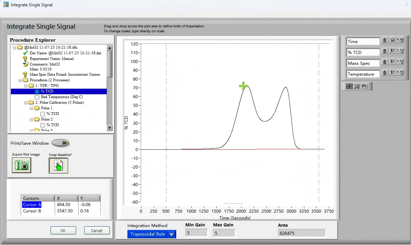
Task: Click the Time scale name field
Action: pos(363,41)
